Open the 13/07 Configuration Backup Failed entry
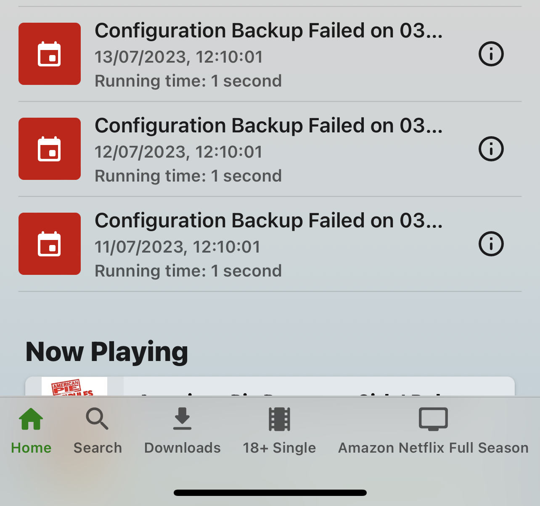The image size is (540, 506). tap(269, 54)
